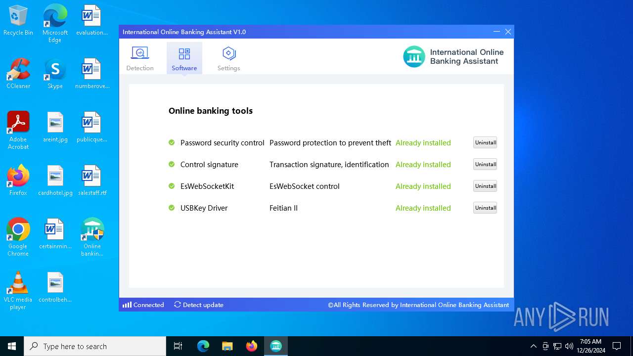Open the Detection tab
This screenshot has height=356, width=633.
[140, 58]
